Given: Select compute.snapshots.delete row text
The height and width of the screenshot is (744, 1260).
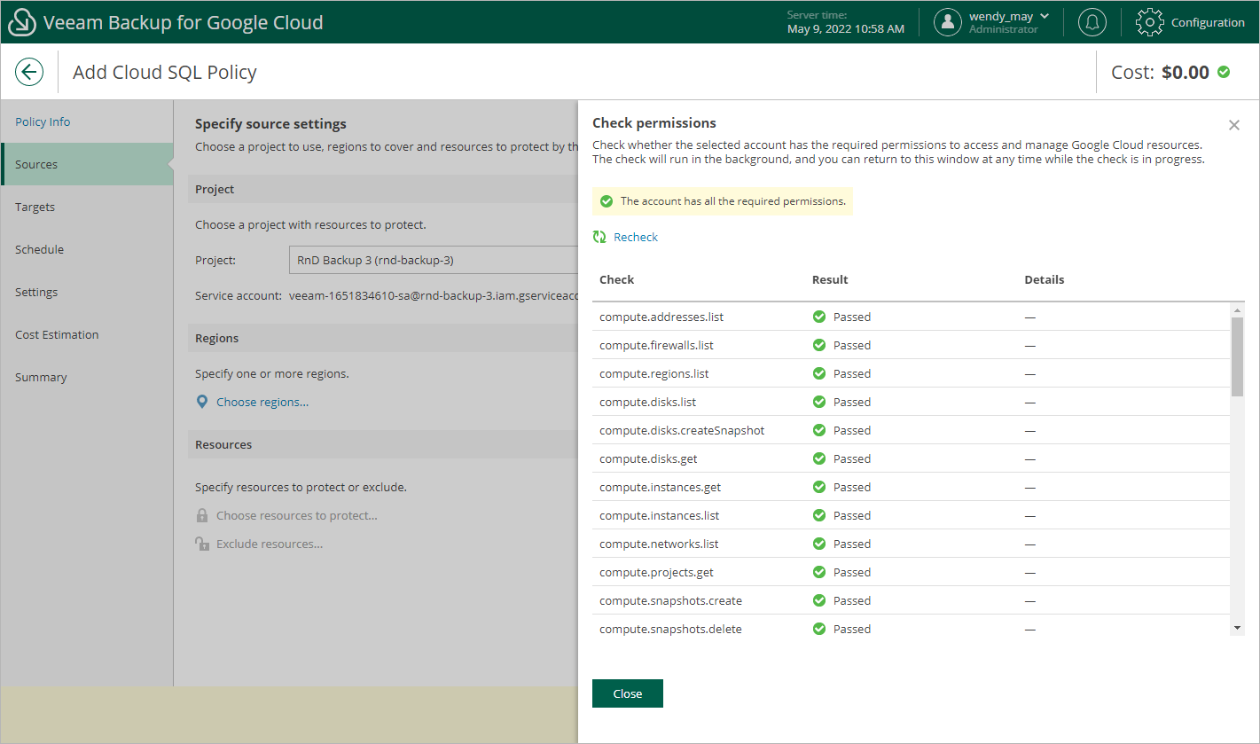Looking at the screenshot, I should [671, 629].
